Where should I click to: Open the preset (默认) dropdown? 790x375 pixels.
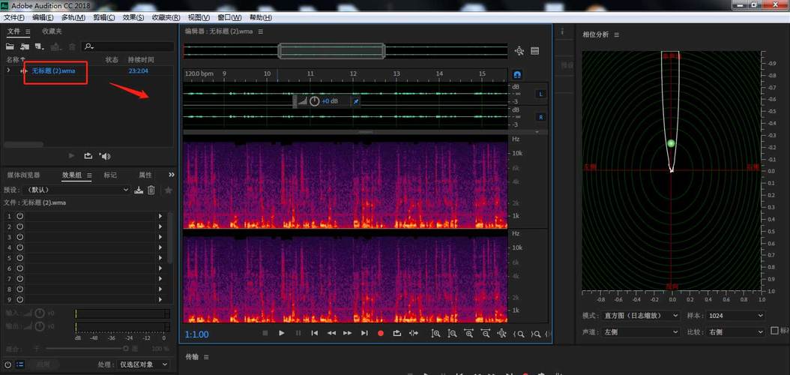coord(76,190)
